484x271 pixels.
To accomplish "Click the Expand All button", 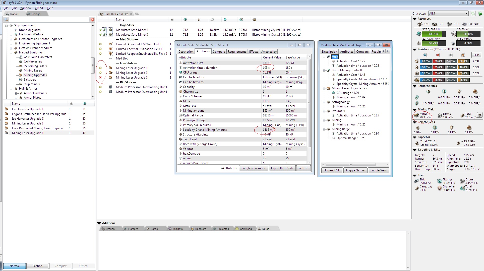I will point(332,170).
